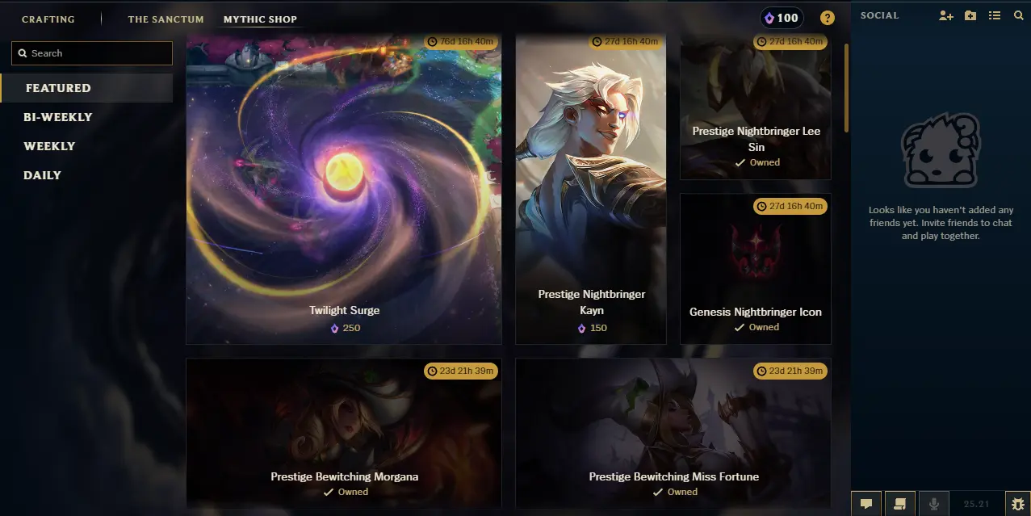Open Prestige Nightbringer Kayn card
The image size is (1031, 516).
[x=591, y=189]
